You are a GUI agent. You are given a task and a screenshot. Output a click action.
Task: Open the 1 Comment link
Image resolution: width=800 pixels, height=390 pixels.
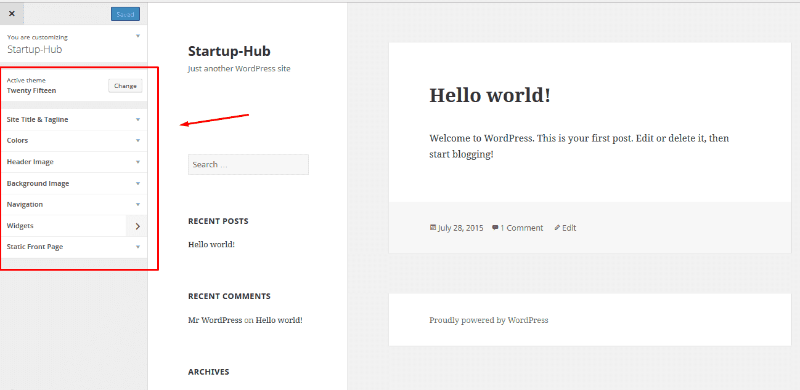click(x=521, y=228)
